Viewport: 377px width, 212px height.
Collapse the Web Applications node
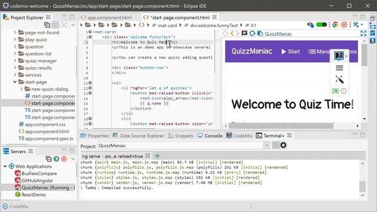click(x=5, y=166)
